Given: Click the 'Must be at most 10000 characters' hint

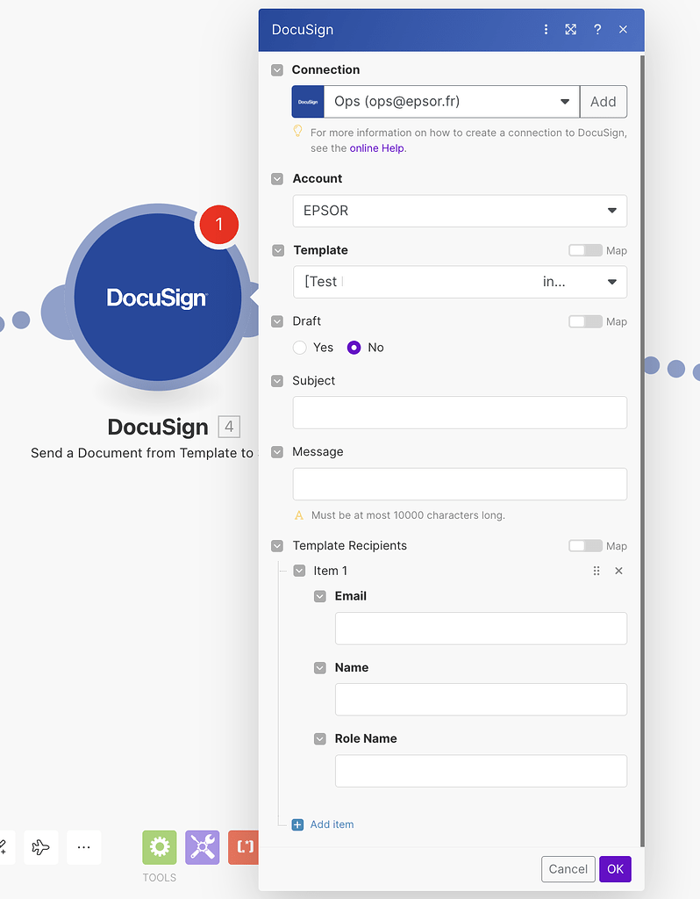Looking at the screenshot, I should tap(408, 515).
